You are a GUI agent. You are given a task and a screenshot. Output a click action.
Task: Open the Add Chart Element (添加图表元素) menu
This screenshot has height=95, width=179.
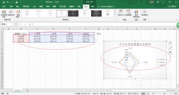pyautogui.click(x=4, y=14)
